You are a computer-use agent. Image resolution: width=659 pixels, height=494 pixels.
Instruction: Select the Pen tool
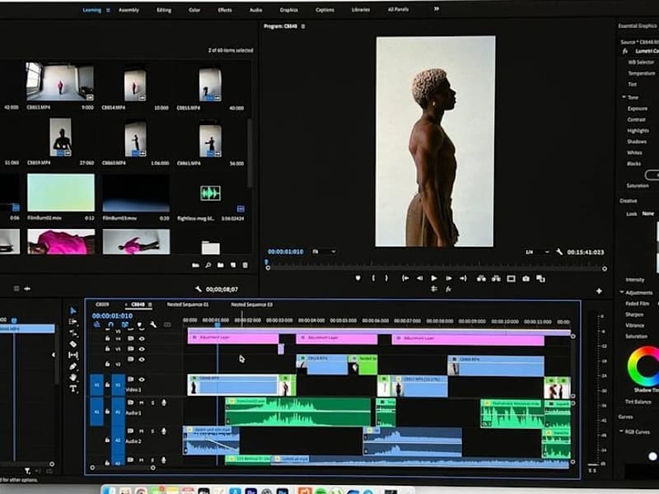(73, 366)
